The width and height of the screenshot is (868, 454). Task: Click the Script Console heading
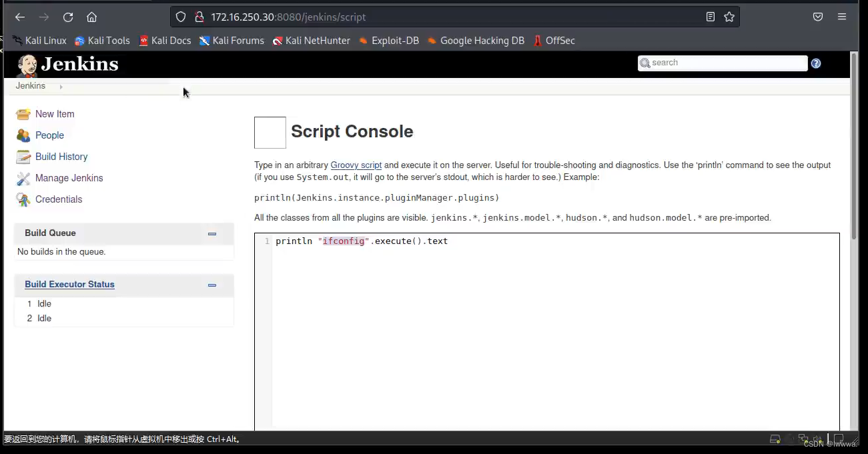pos(352,131)
